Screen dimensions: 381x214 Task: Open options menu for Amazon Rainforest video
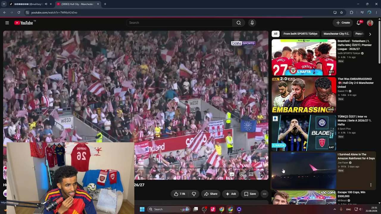coord(371,185)
